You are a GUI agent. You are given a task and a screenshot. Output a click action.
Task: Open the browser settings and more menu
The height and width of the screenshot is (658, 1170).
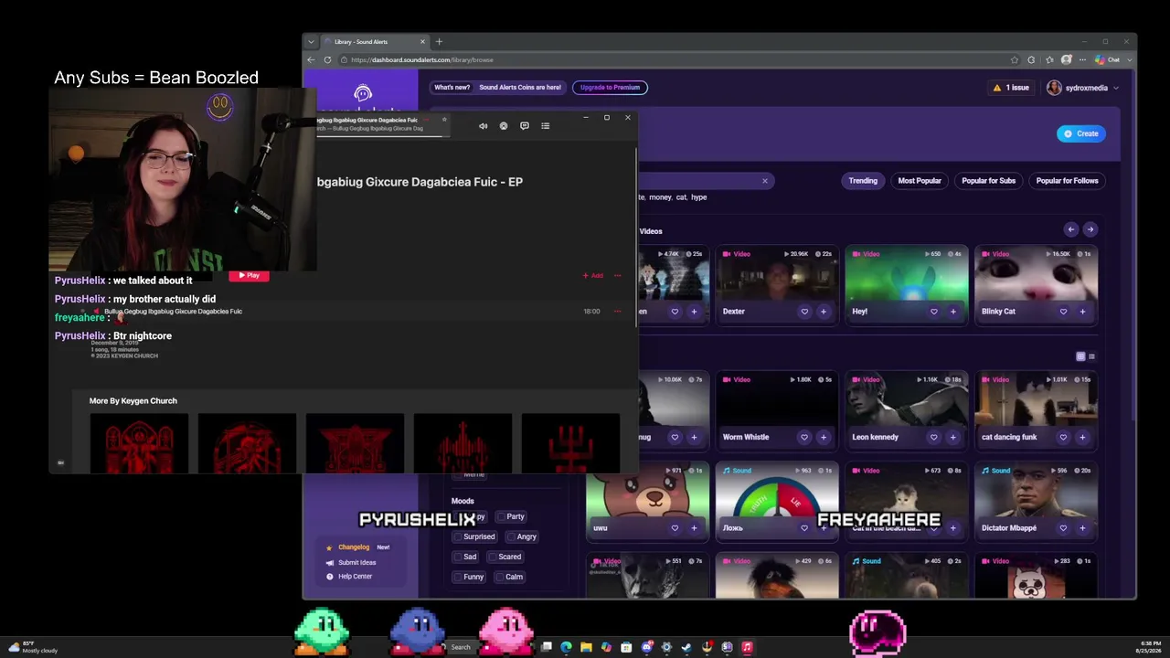(1083, 60)
